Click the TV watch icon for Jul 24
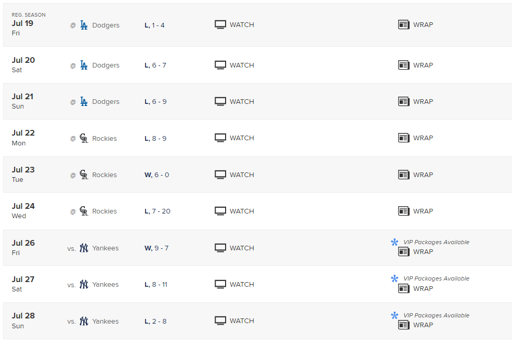The width and height of the screenshot is (512, 347). coord(220,211)
